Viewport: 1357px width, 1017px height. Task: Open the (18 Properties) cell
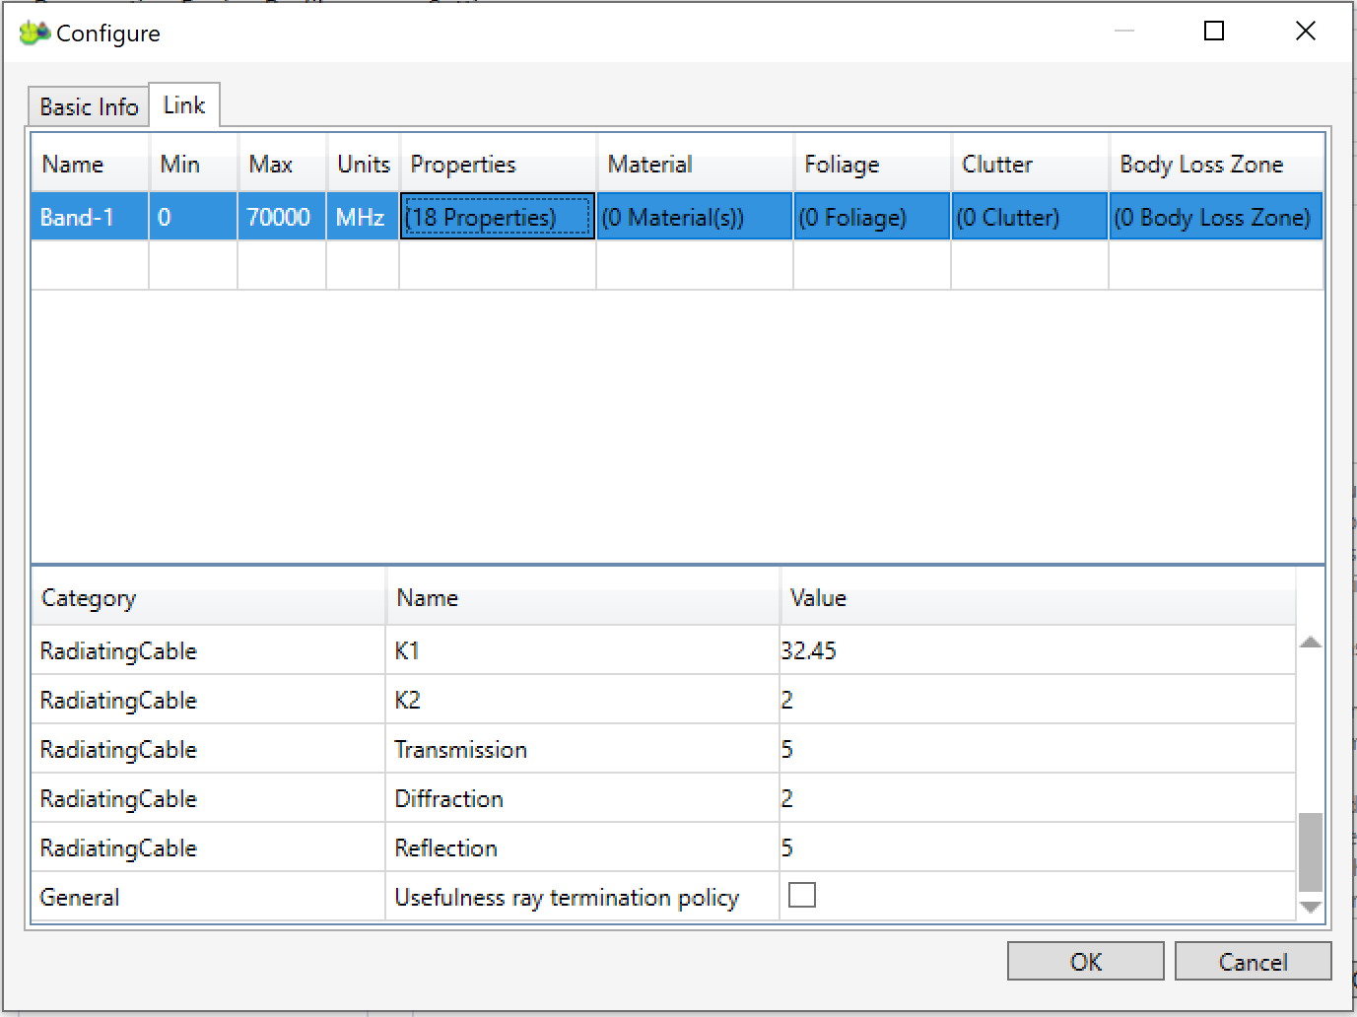click(x=498, y=217)
